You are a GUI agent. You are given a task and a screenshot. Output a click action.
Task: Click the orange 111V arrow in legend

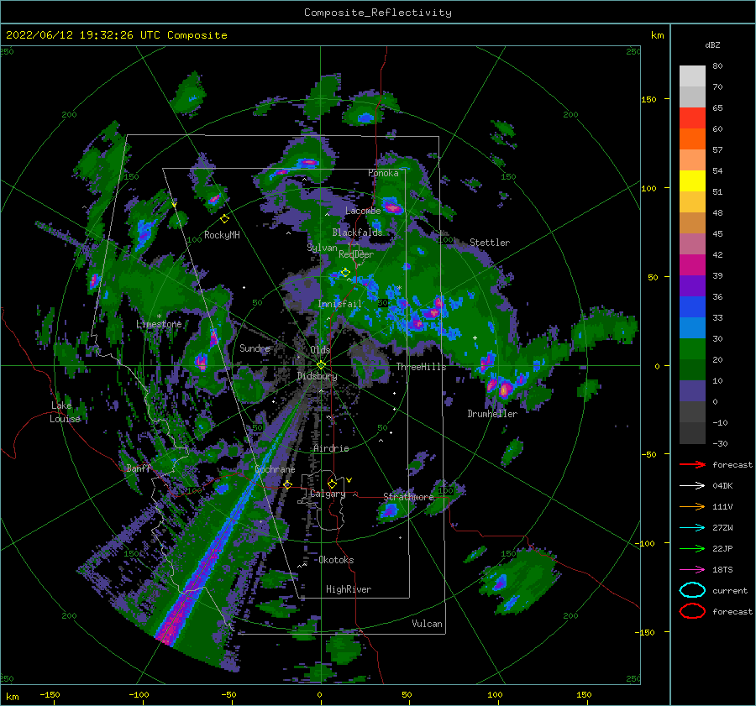point(692,506)
